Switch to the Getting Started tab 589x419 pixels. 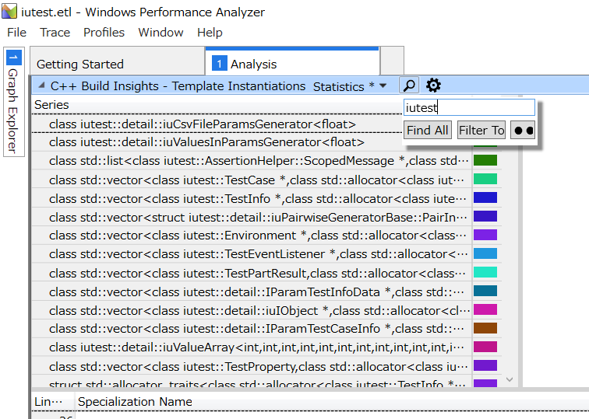coord(117,61)
